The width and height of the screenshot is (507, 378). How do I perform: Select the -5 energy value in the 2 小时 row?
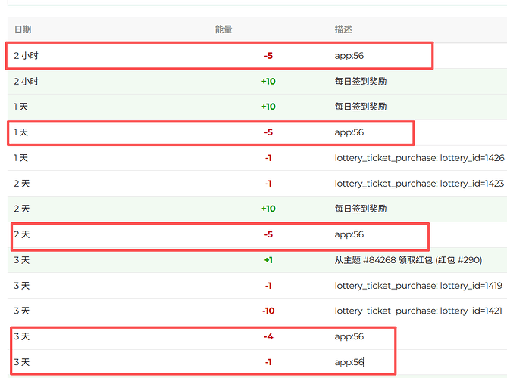tap(268, 56)
